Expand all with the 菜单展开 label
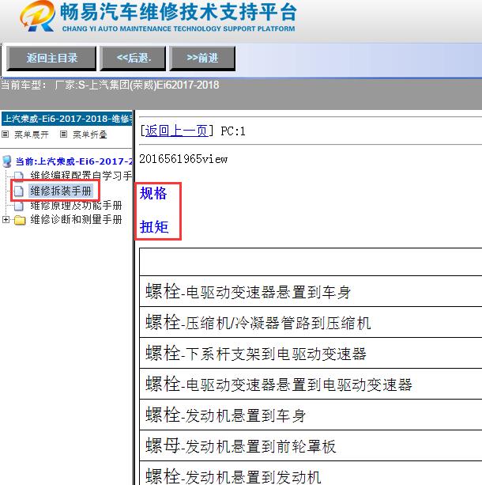The image size is (482, 485). [31, 135]
